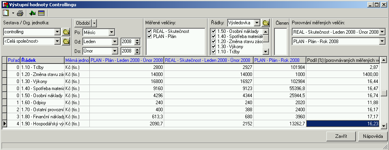Select the 1.60 - Odpisy row cell
Image resolution: width=389 pixels, height=150 pixels.
[x=42, y=102]
